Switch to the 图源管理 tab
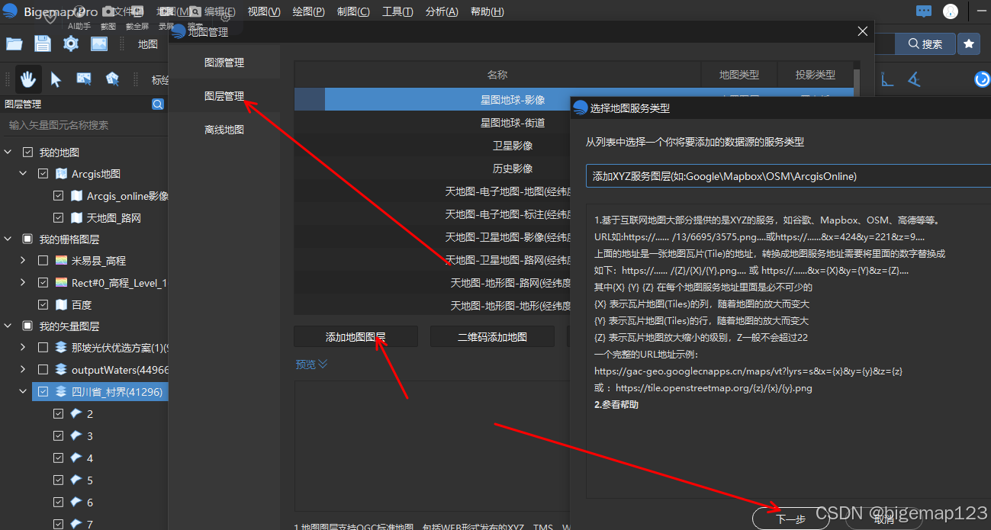991x530 pixels. [224, 63]
